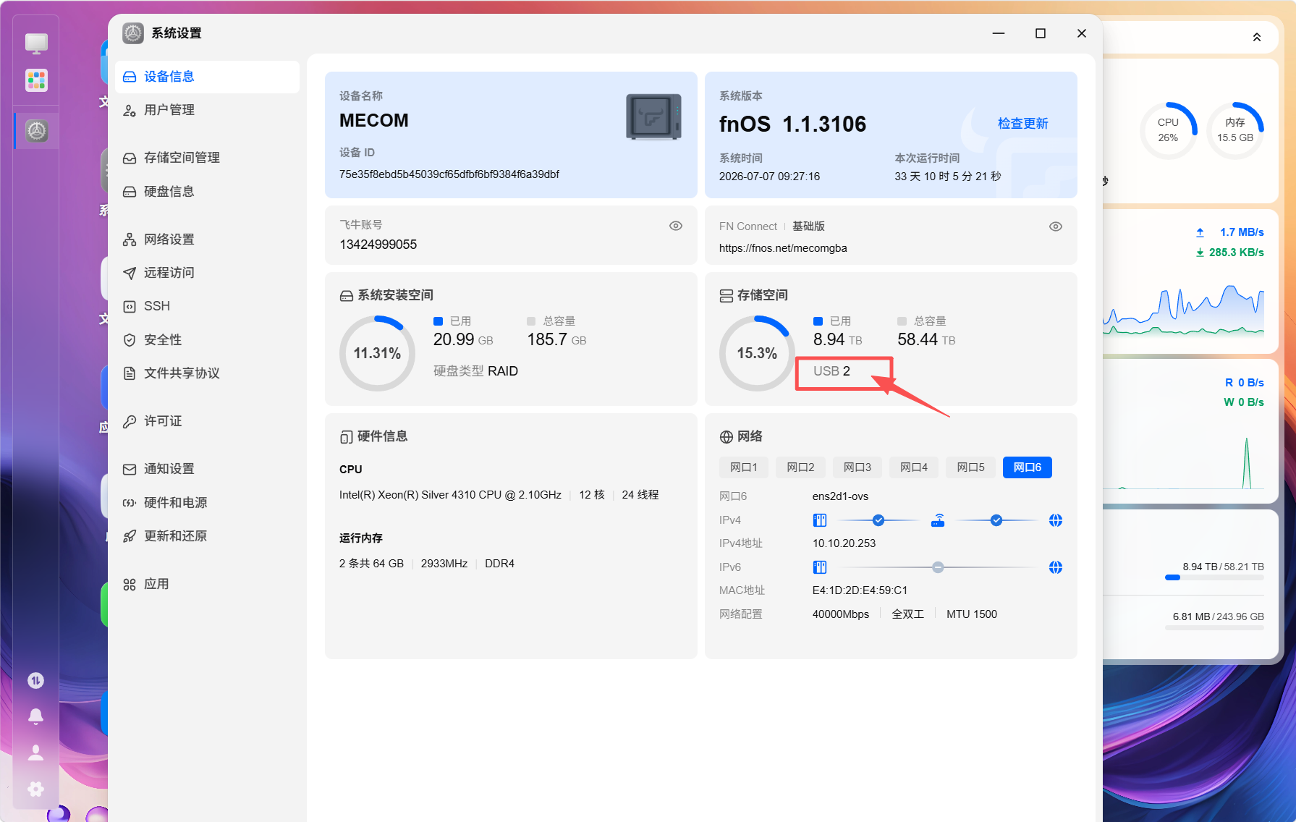Select the 网口4 tab

[x=914, y=467]
